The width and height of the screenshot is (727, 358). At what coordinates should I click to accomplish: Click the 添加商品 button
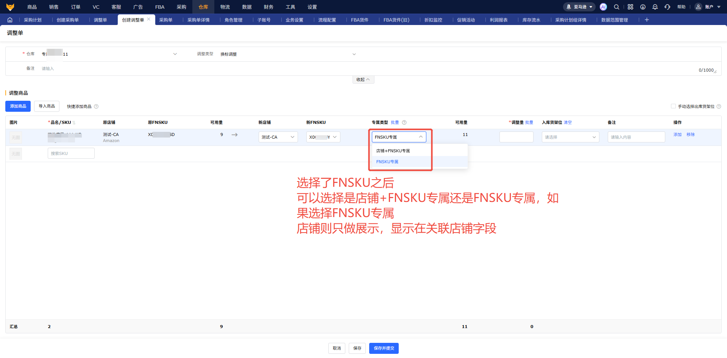click(18, 106)
